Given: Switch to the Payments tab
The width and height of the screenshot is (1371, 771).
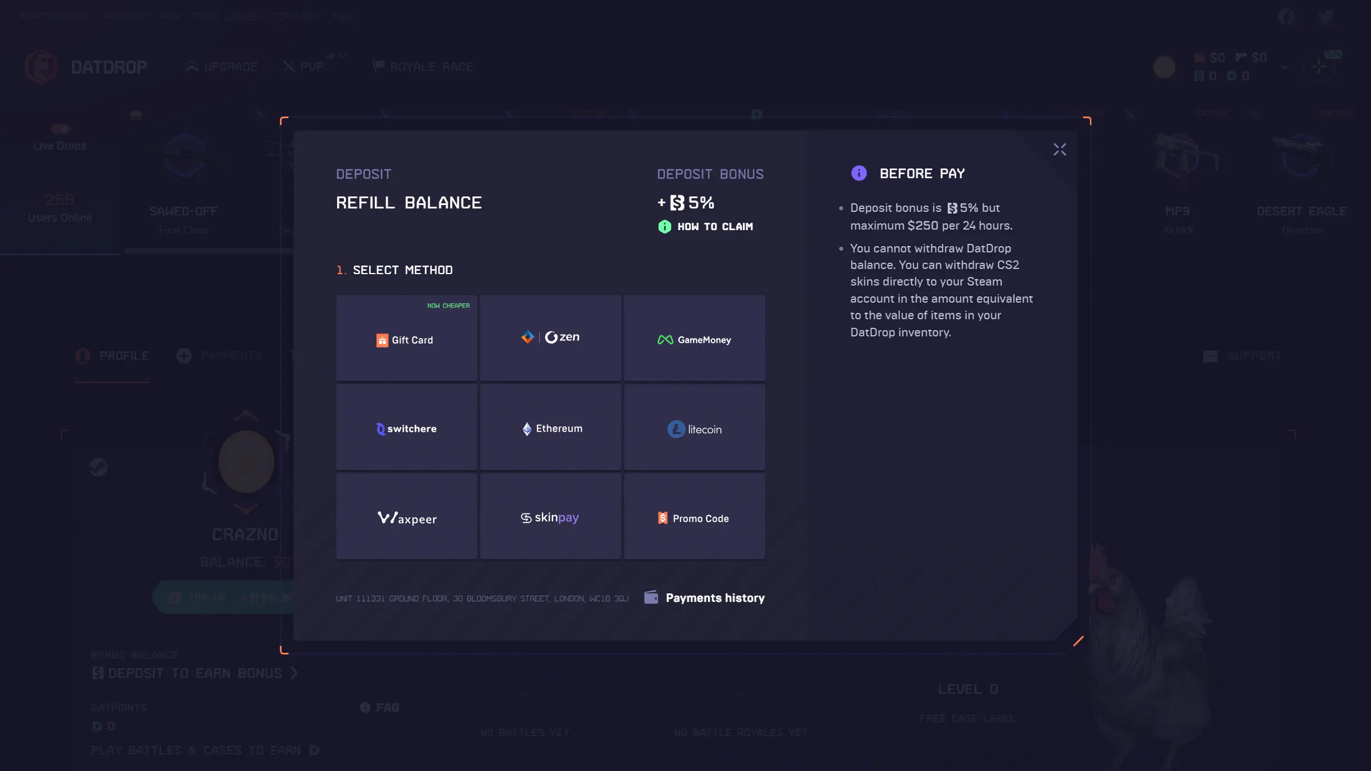Looking at the screenshot, I should click(219, 356).
